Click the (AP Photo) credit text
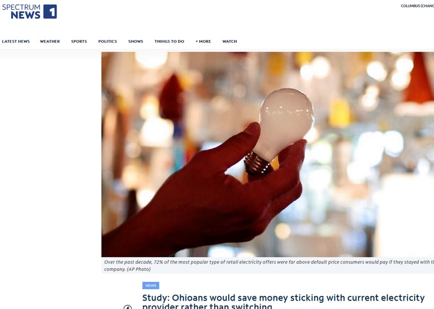 [x=138, y=269]
